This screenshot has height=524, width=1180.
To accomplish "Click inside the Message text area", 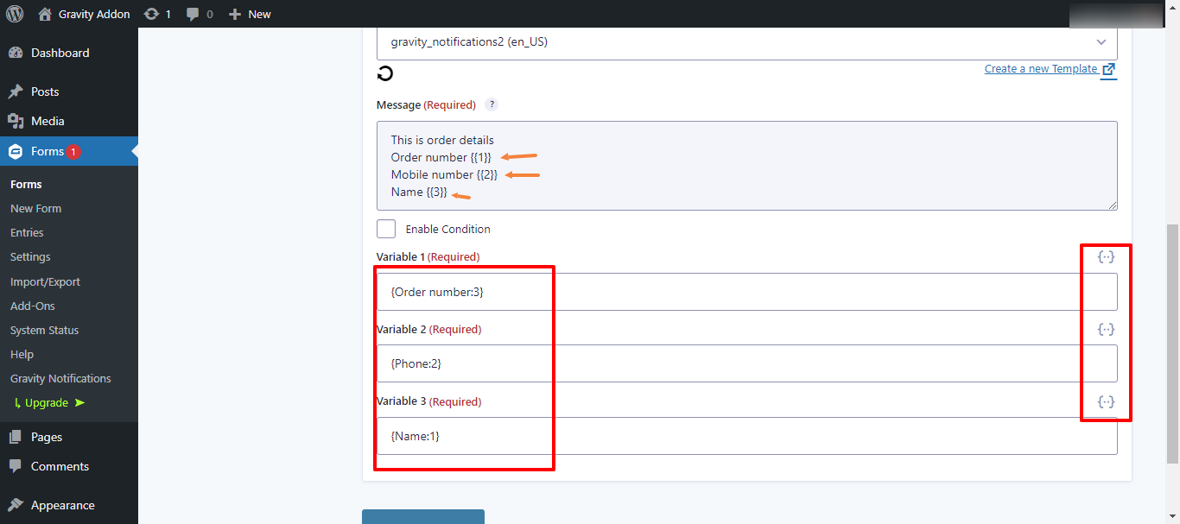I will click(x=746, y=166).
